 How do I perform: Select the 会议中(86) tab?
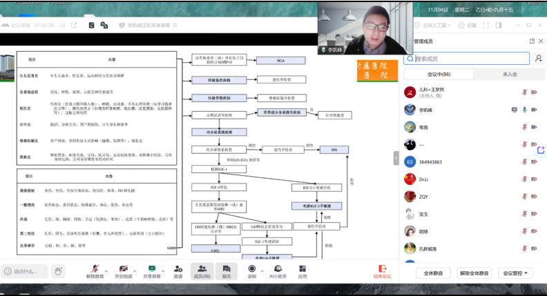tap(437, 74)
